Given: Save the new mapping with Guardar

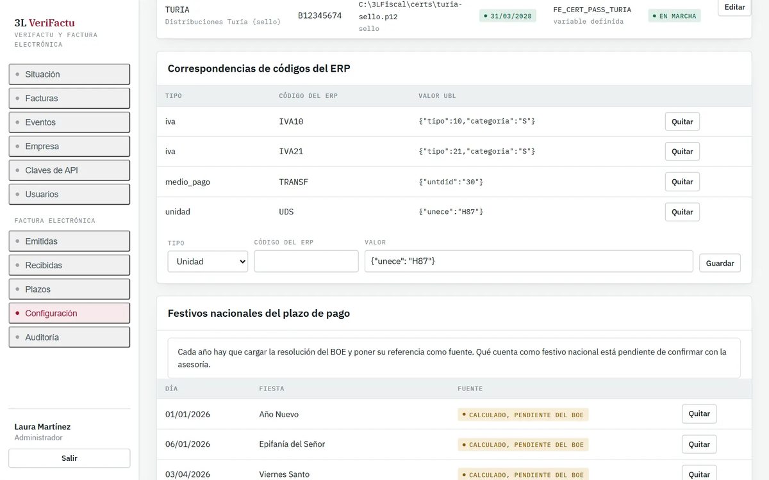Looking at the screenshot, I should coord(720,263).
